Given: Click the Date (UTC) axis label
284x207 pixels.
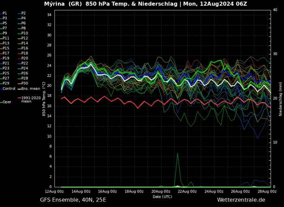Looking at the screenshot, I should 162,196.
